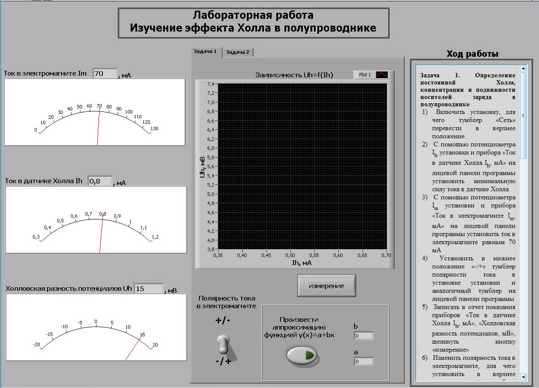Click the Im electromagnet current gauge needle
This screenshot has width=539, height=388.
pos(99,126)
